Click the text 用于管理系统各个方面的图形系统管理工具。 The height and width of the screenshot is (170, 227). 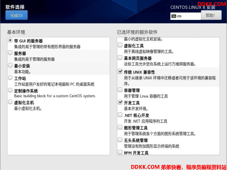[160, 134]
